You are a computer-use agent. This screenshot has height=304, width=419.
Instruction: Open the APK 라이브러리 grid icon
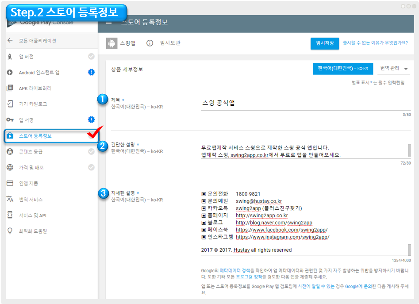click(x=10, y=88)
